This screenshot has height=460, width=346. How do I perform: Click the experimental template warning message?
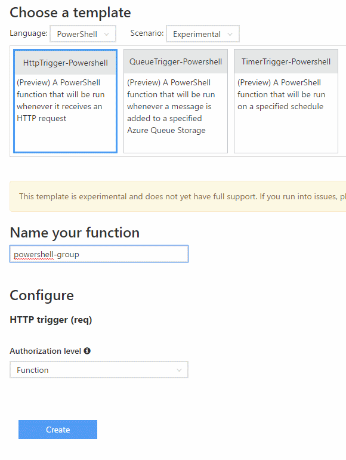coord(178,196)
